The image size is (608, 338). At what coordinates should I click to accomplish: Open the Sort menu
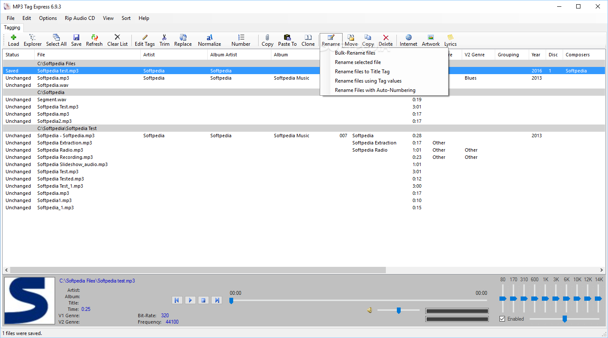126,18
